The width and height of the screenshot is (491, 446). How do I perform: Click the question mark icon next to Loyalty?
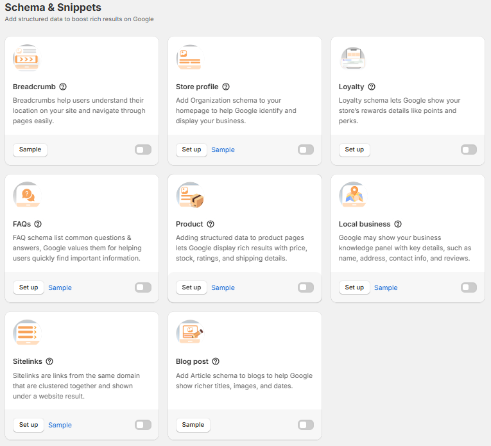[372, 87]
